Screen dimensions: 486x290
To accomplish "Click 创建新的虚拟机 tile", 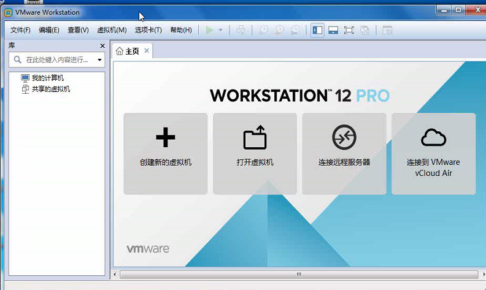I will click(x=166, y=154).
